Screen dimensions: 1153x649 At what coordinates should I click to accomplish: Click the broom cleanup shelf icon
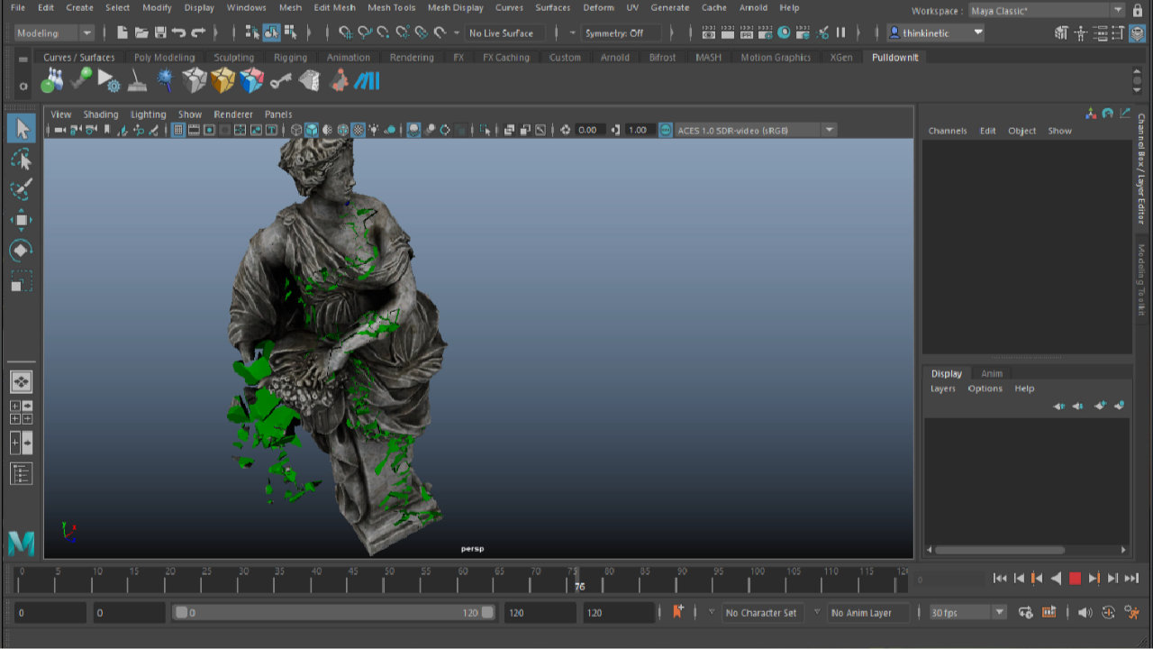[x=137, y=80]
